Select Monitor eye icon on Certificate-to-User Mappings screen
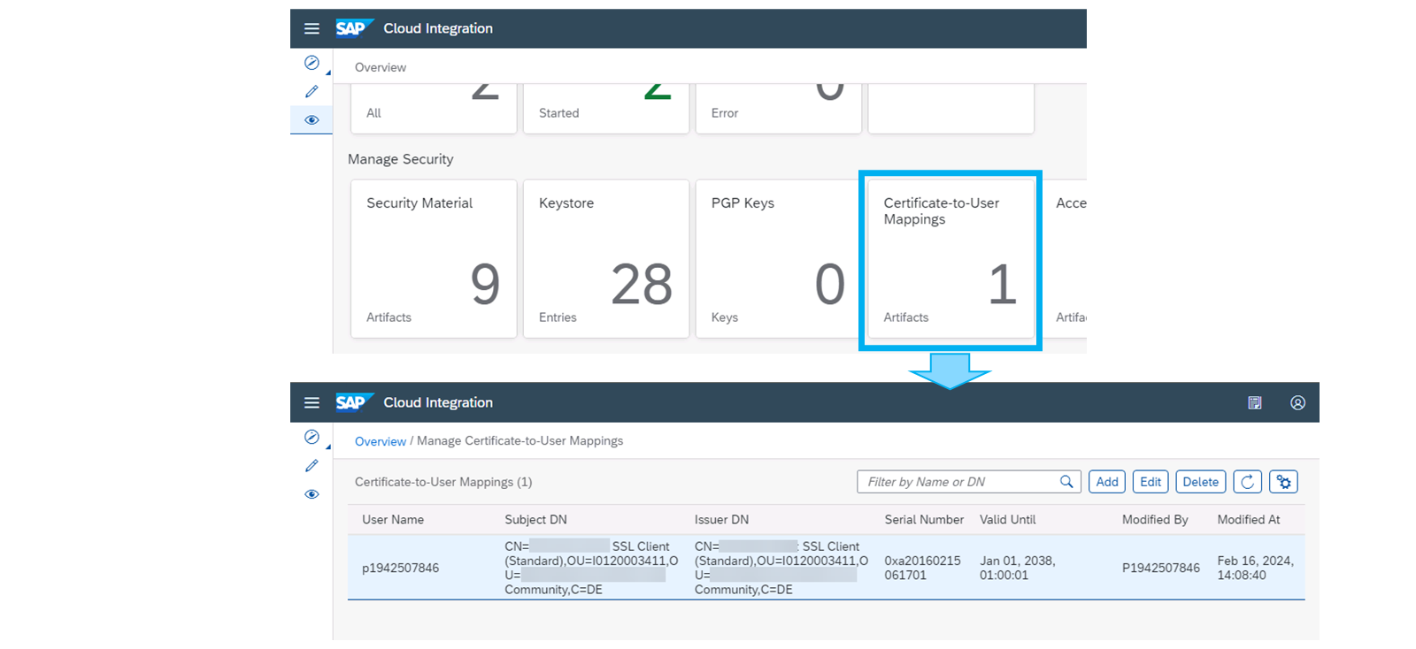Screen dimensions: 1416x649 pos(312,493)
